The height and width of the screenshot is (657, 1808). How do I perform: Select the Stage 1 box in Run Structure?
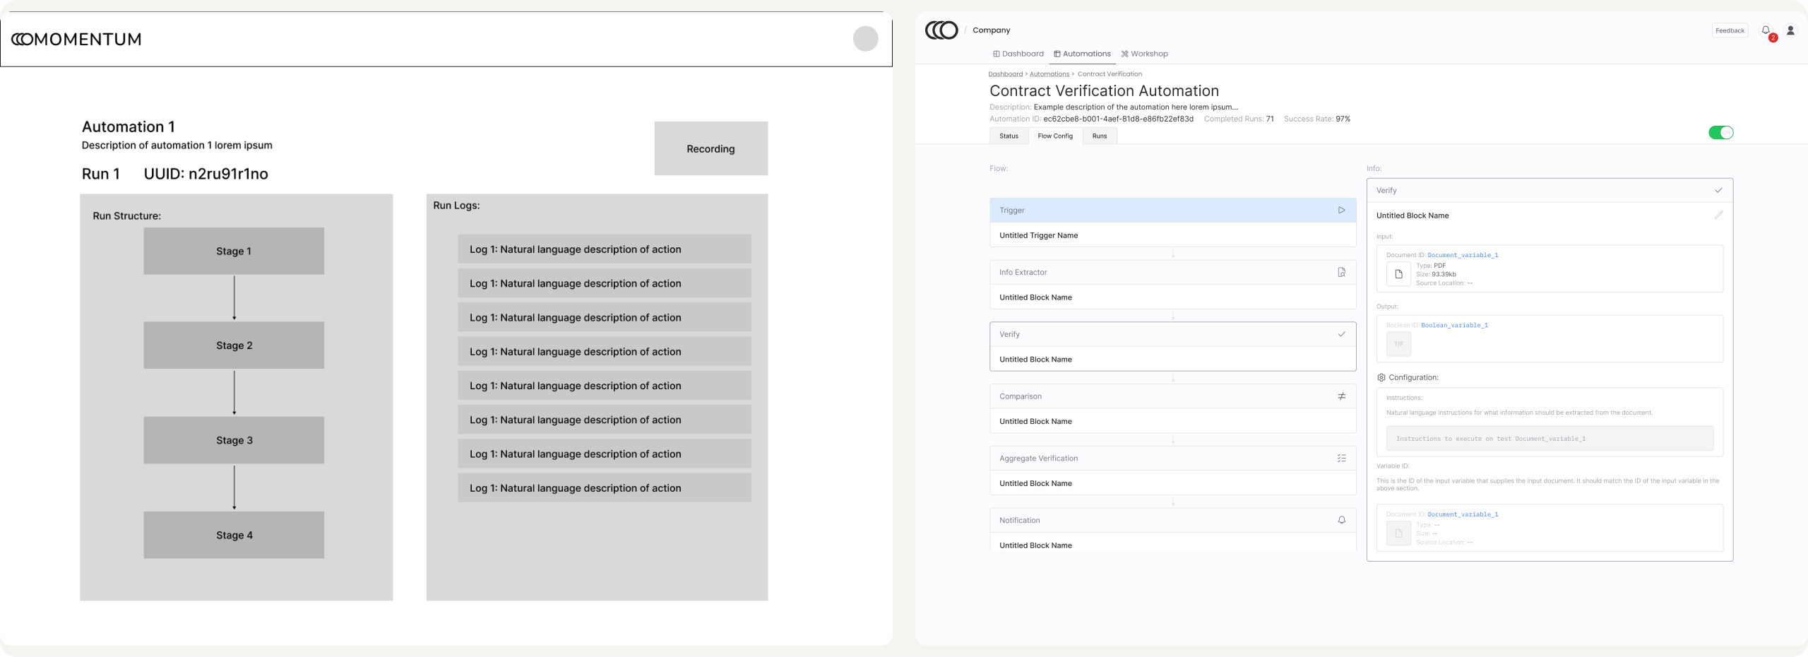click(234, 251)
